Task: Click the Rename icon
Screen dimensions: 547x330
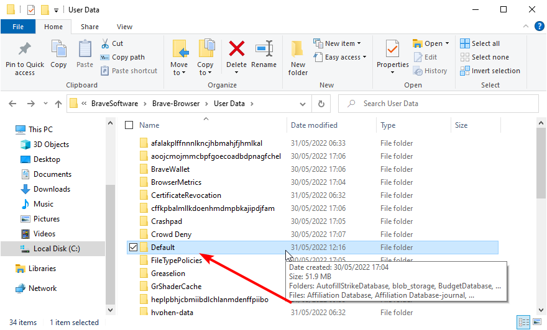Action: point(264,49)
